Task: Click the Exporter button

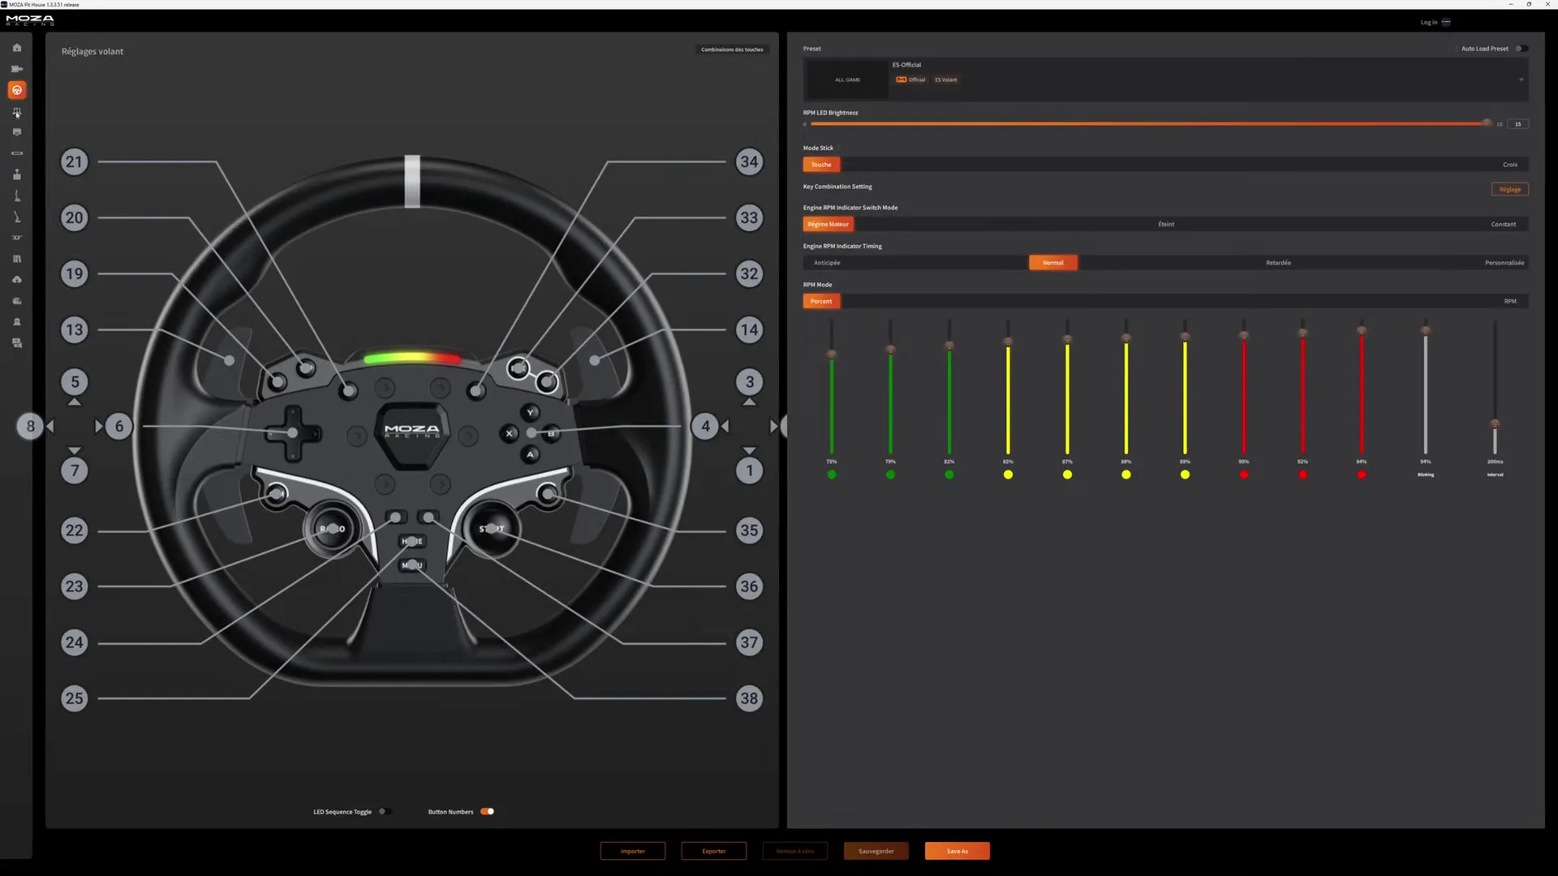Action: coord(714,851)
